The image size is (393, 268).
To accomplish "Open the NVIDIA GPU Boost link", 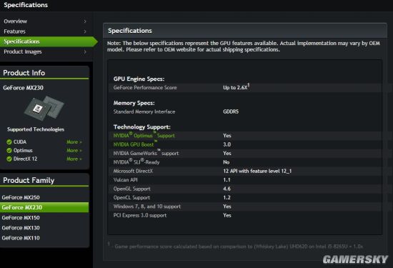I will [x=135, y=144].
